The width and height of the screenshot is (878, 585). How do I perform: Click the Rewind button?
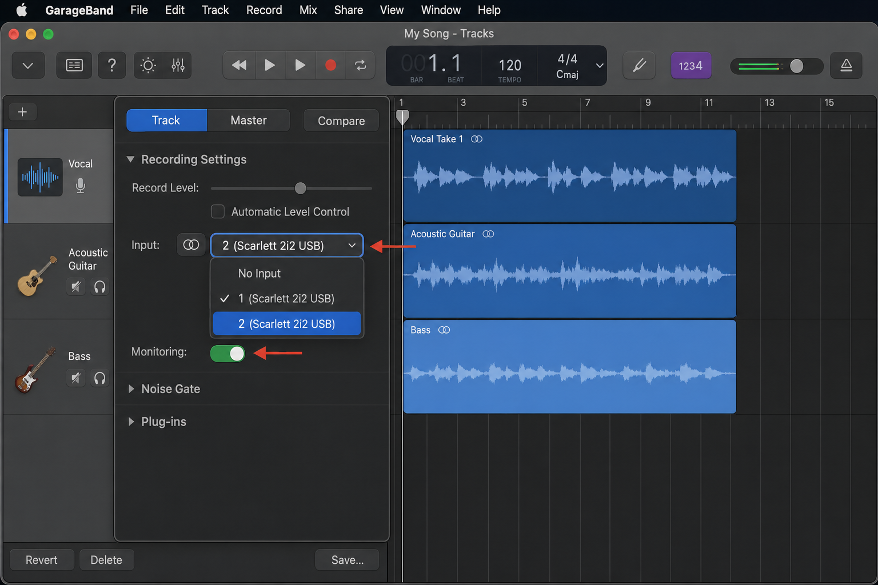point(239,65)
